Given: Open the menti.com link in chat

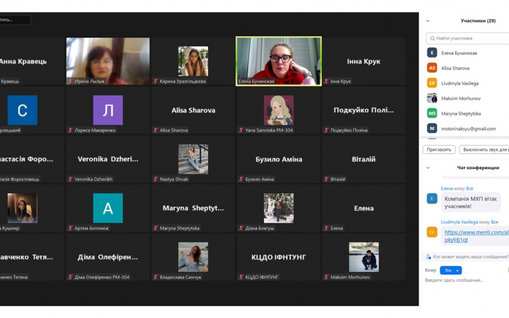Looking at the screenshot, I should pyautogui.click(x=476, y=236).
